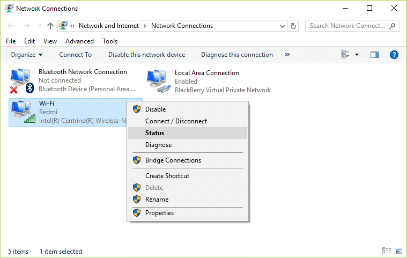Go up one folder level arrow
This screenshot has width=407, height=258.
(50, 26)
